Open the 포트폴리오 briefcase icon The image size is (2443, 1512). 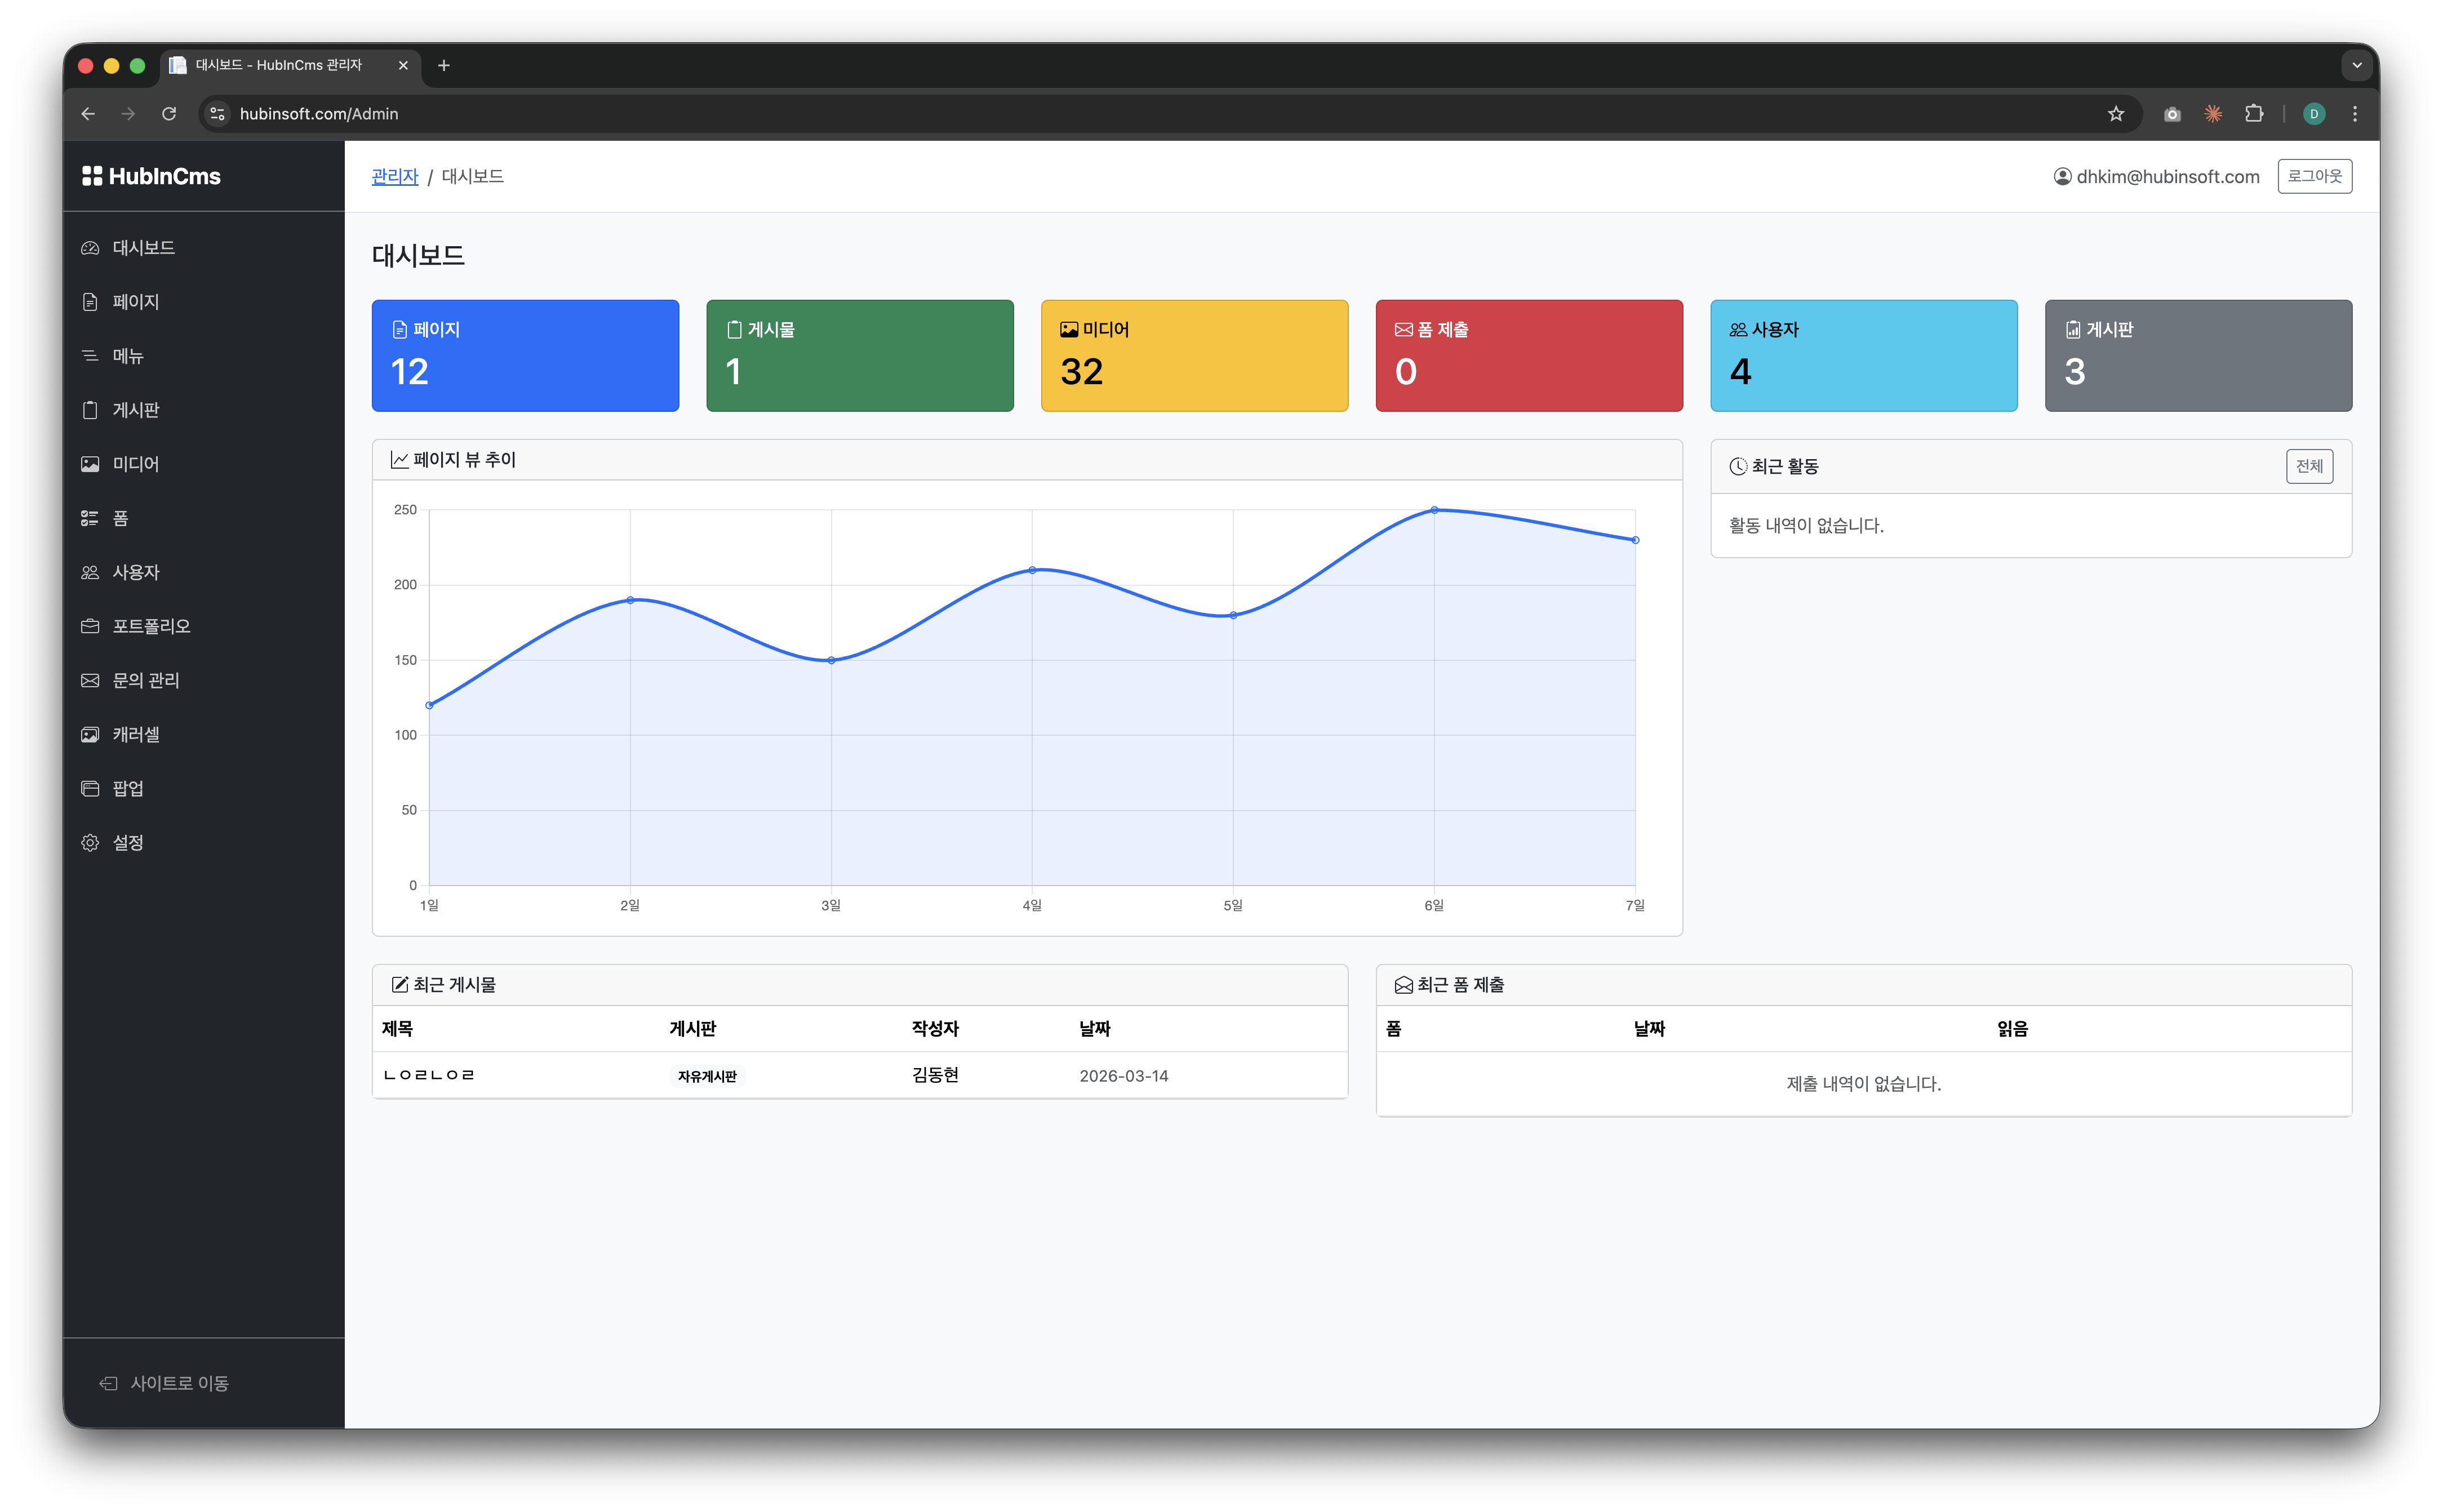point(90,626)
